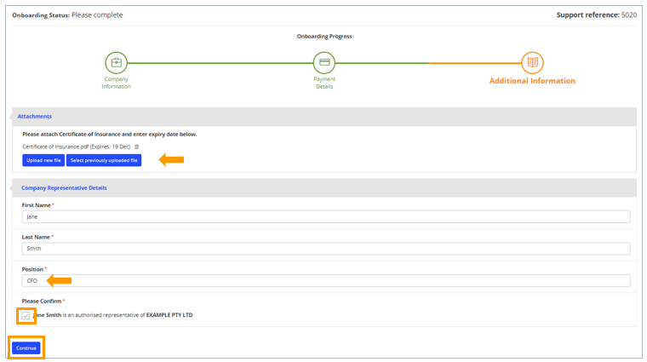Screen dimensions: 647x362
Task: Delete the Certificate of Insurance.pdf with trash icon
Action: [137, 147]
